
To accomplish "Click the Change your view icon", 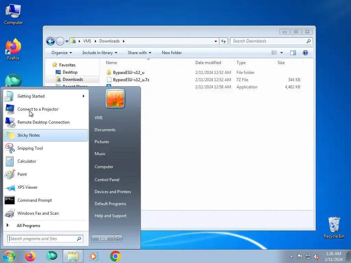I will (x=274, y=53).
